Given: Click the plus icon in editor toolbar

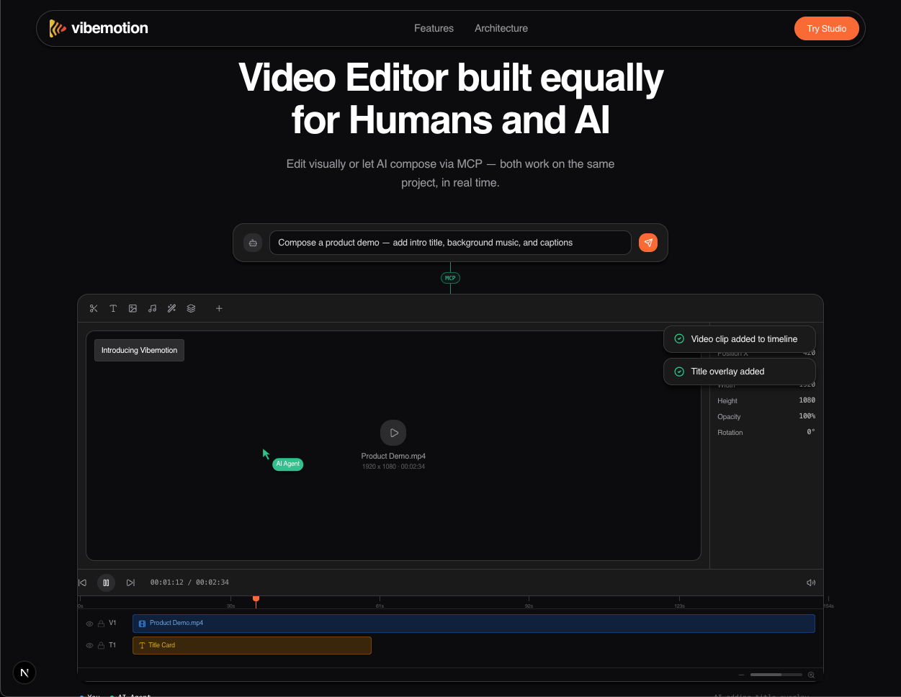Looking at the screenshot, I should (219, 308).
